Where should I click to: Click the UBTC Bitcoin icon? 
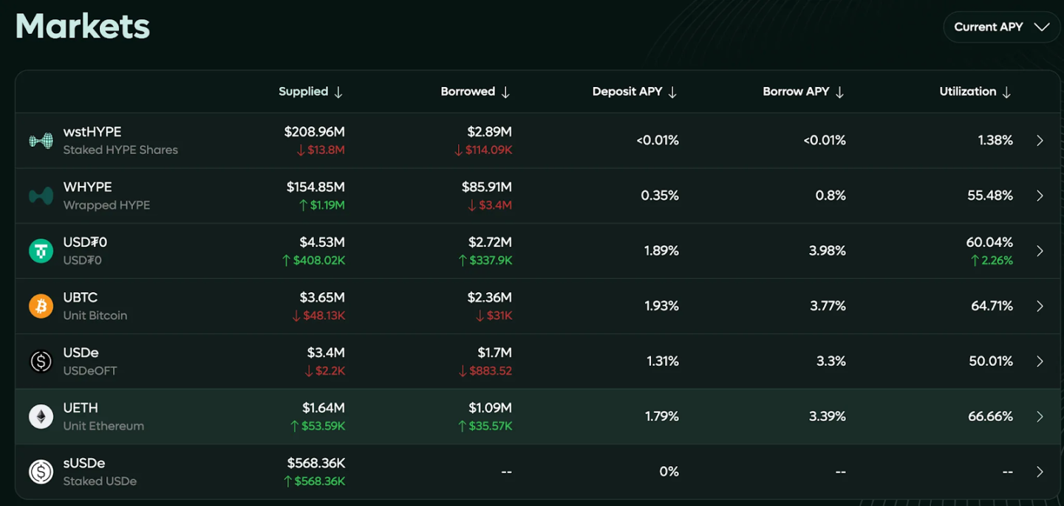tap(41, 306)
